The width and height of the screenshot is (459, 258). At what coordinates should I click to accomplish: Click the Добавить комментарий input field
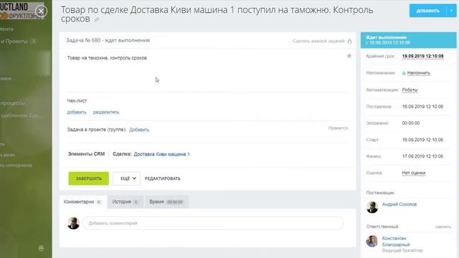213,223
